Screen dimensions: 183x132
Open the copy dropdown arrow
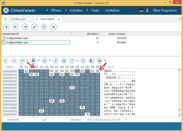[77, 61]
